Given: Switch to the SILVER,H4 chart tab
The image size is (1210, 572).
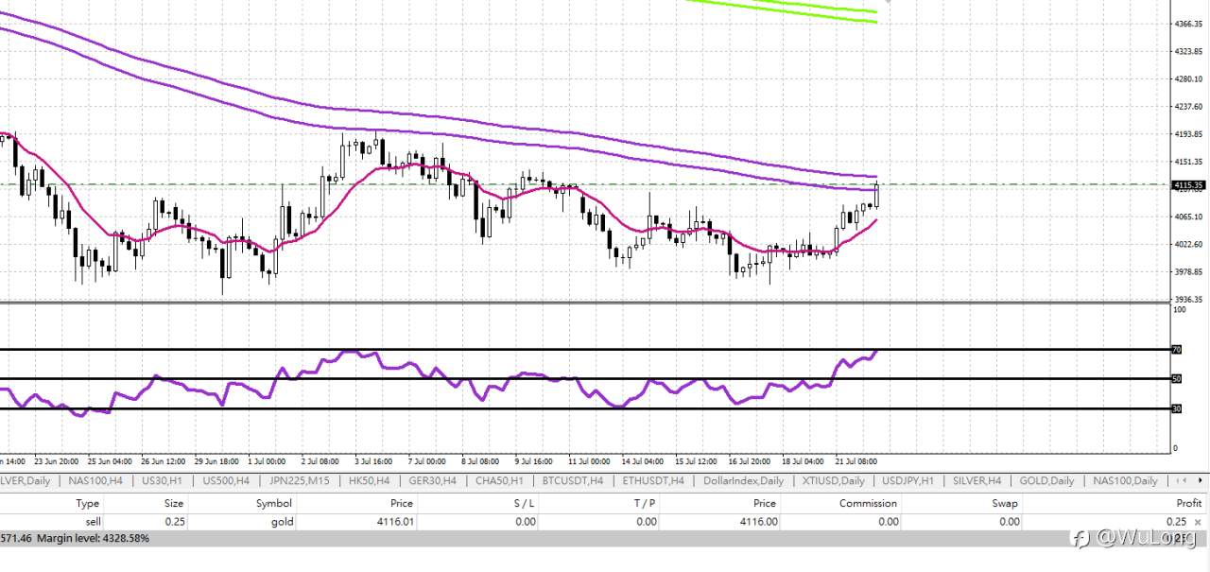Looking at the screenshot, I should click(977, 480).
